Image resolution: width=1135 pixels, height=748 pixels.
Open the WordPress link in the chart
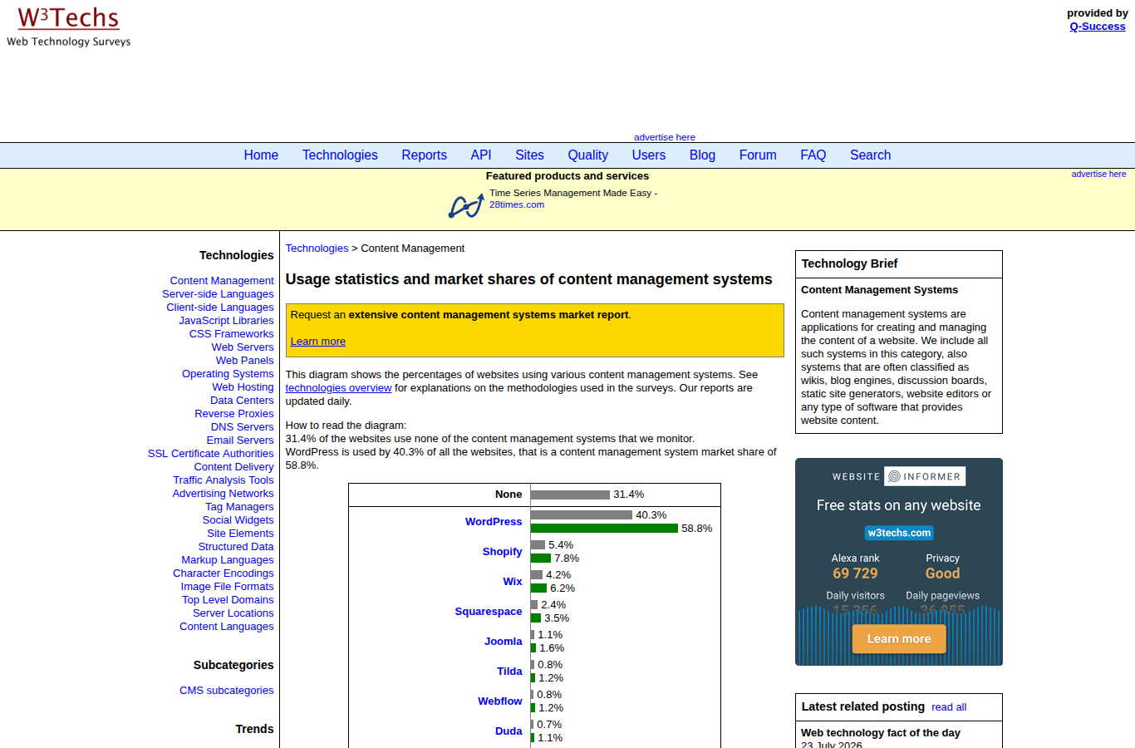click(494, 522)
